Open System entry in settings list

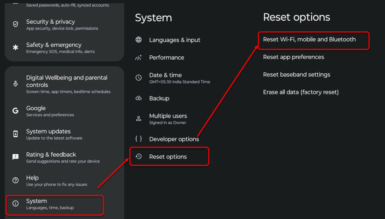click(x=55, y=205)
